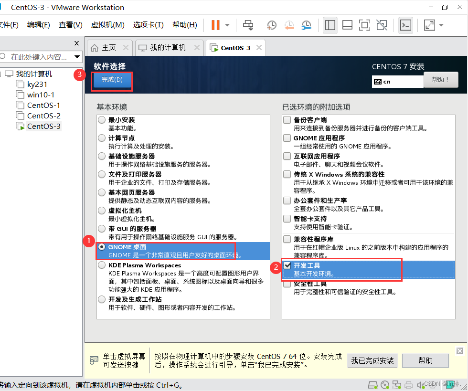Viewport: 468px width, 391px height.
Task: Select CentOS-3 in the library tree
Action: tap(43, 126)
